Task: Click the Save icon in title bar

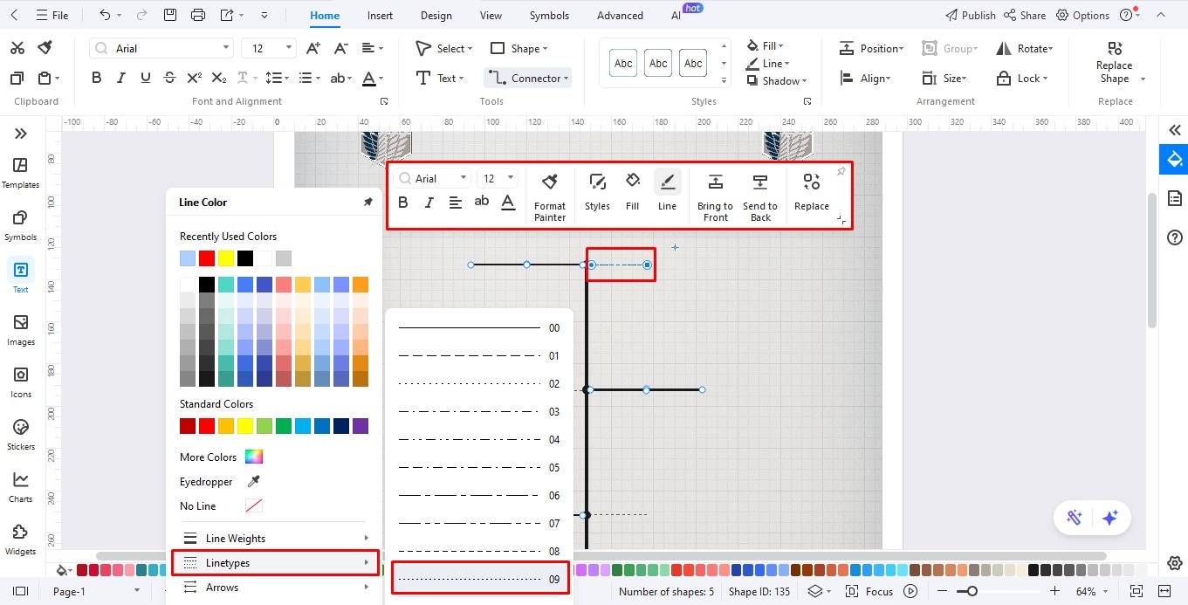Action: (170, 15)
